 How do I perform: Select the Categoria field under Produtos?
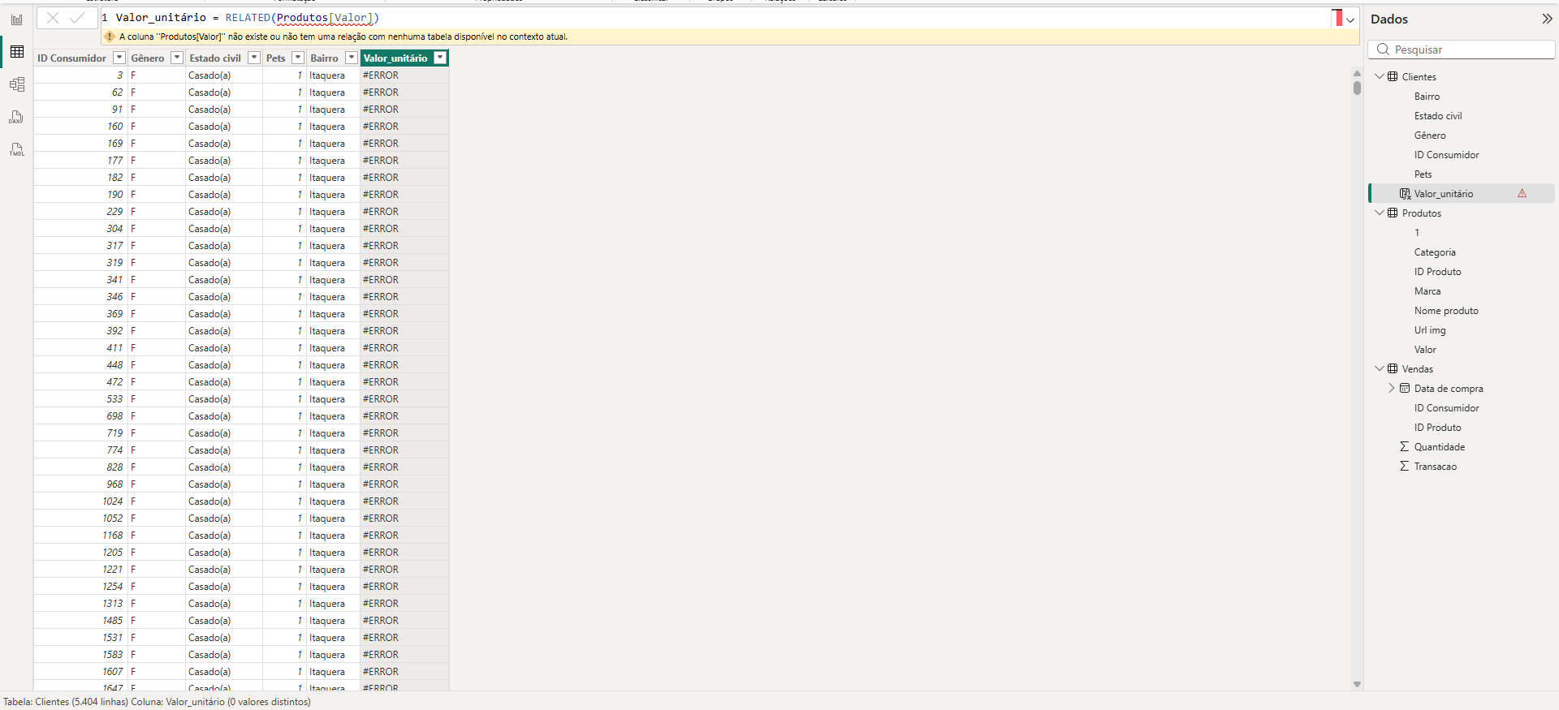pyautogui.click(x=1435, y=252)
